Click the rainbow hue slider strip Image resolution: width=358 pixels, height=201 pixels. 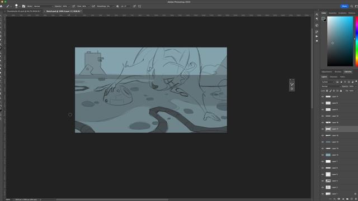pyautogui.click(x=357, y=41)
